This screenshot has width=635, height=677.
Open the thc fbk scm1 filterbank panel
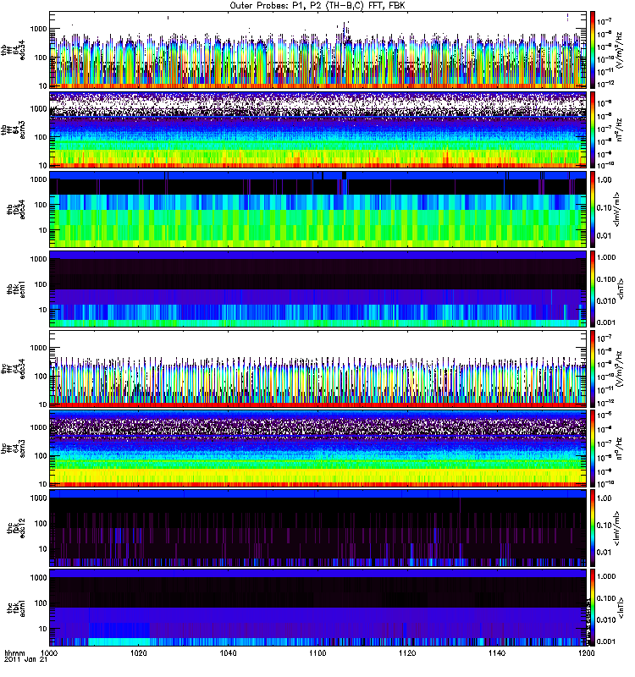click(317, 608)
